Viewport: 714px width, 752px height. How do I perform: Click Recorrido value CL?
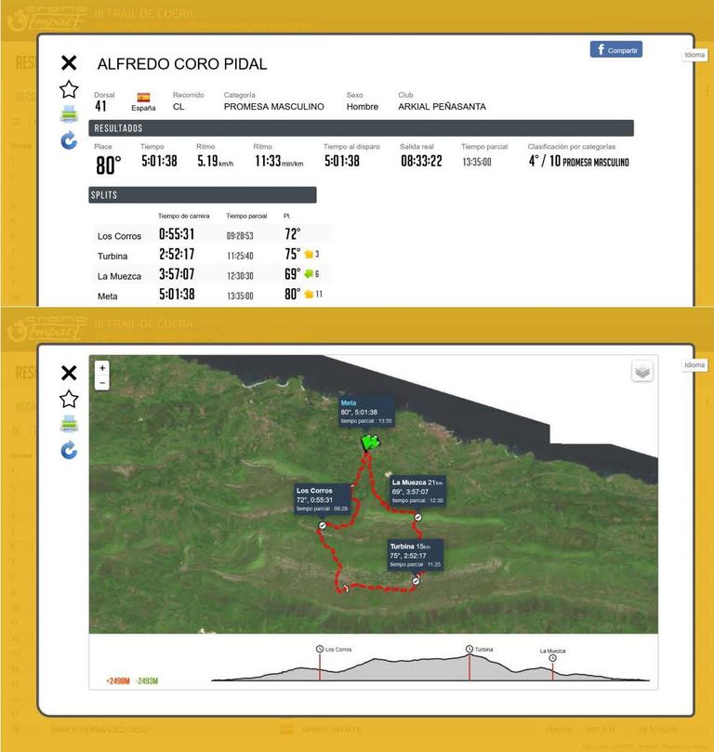178,107
